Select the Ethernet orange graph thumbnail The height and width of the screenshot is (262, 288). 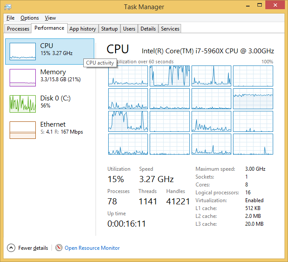[23, 130]
